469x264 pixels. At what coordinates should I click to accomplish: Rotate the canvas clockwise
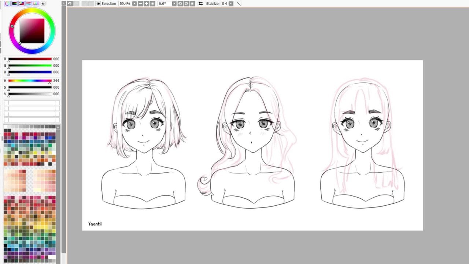[x=186, y=3]
